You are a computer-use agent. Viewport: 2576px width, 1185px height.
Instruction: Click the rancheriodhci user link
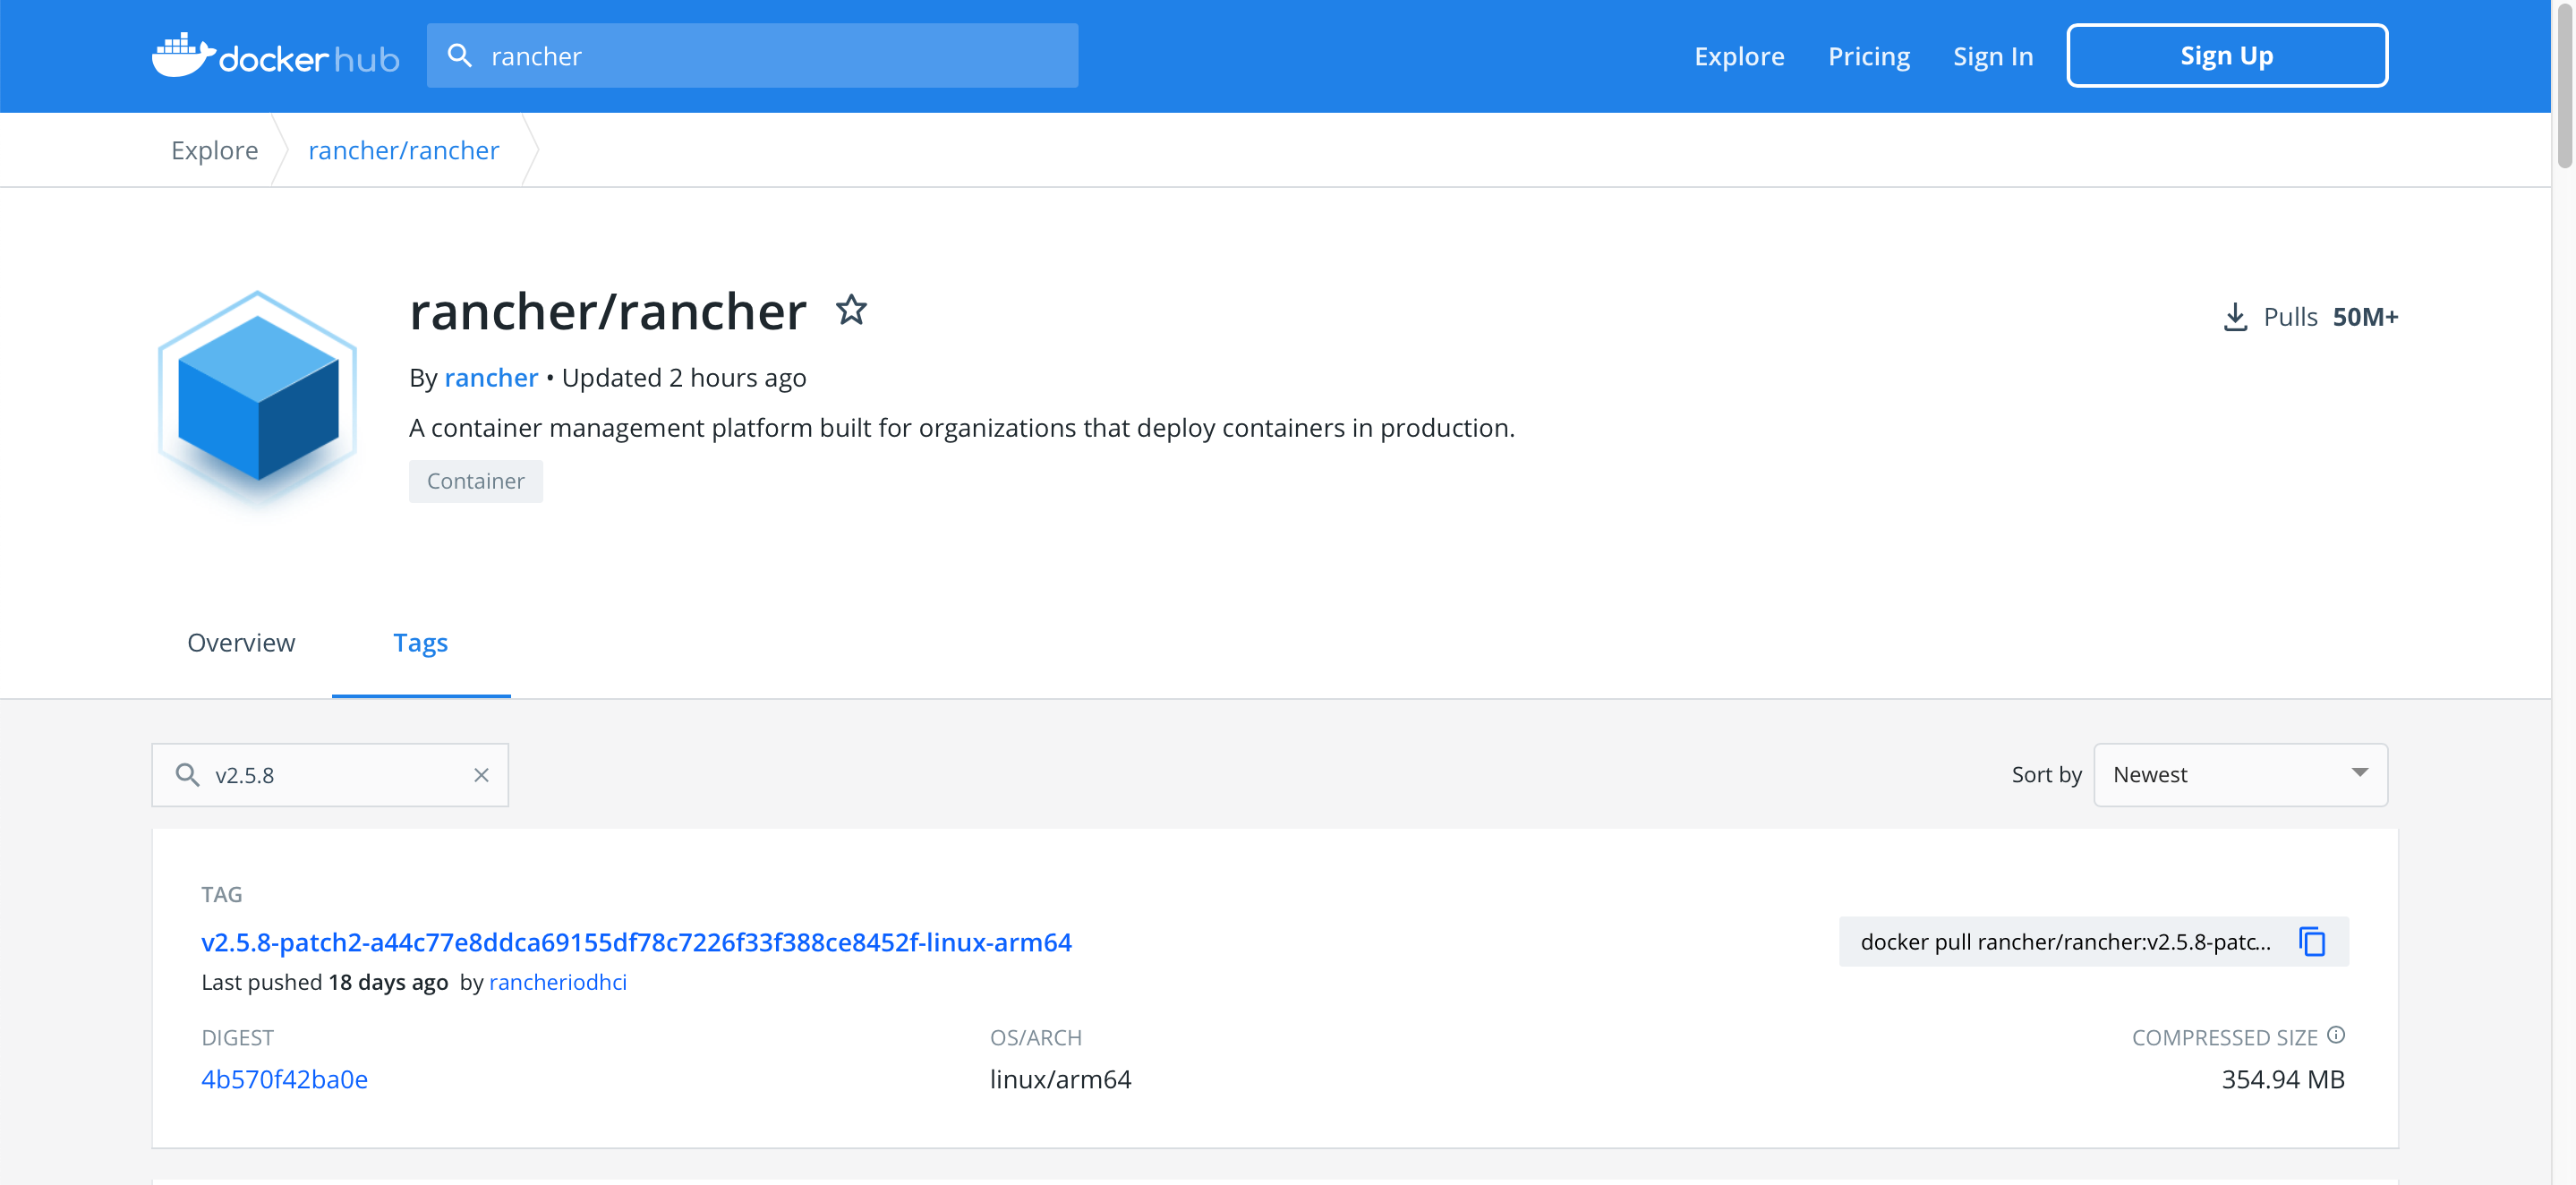tap(557, 982)
